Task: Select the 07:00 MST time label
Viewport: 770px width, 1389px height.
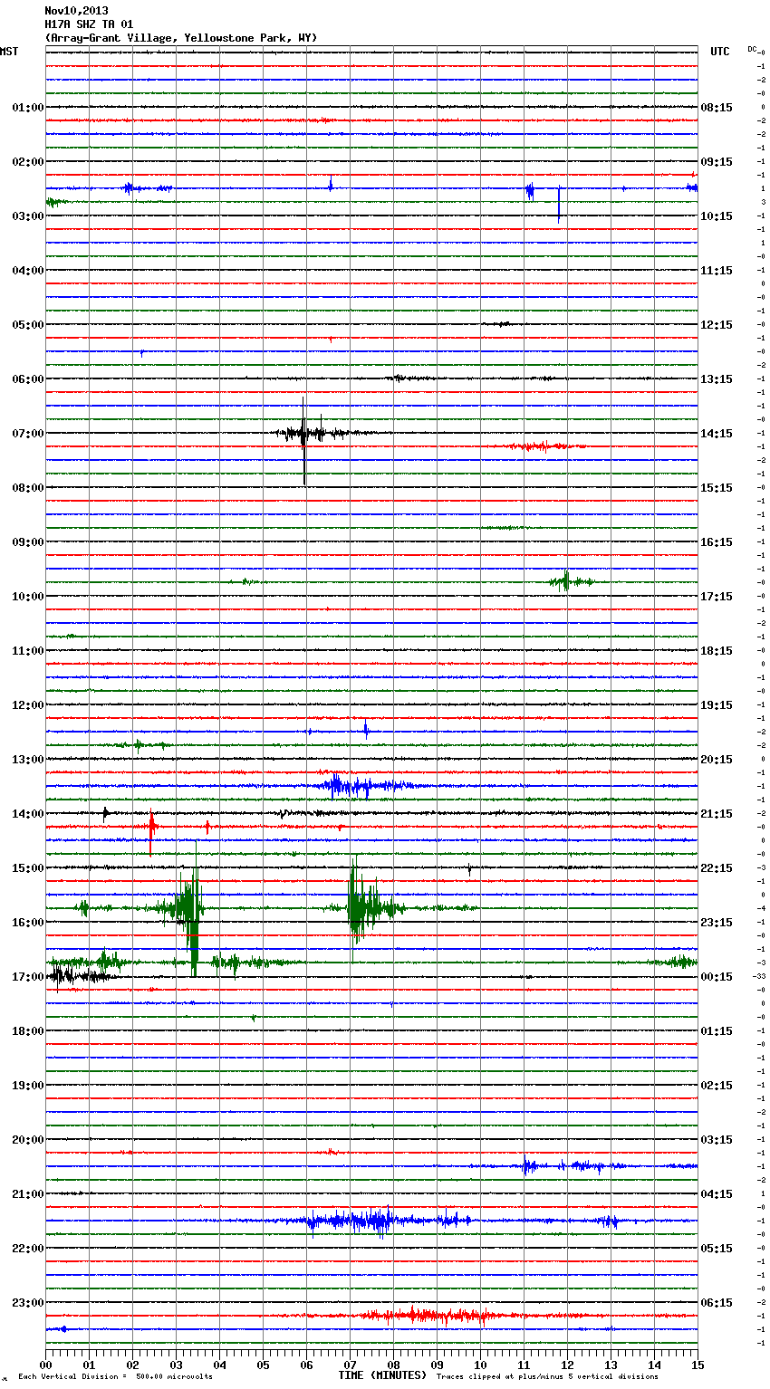Action: click(28, 434)
